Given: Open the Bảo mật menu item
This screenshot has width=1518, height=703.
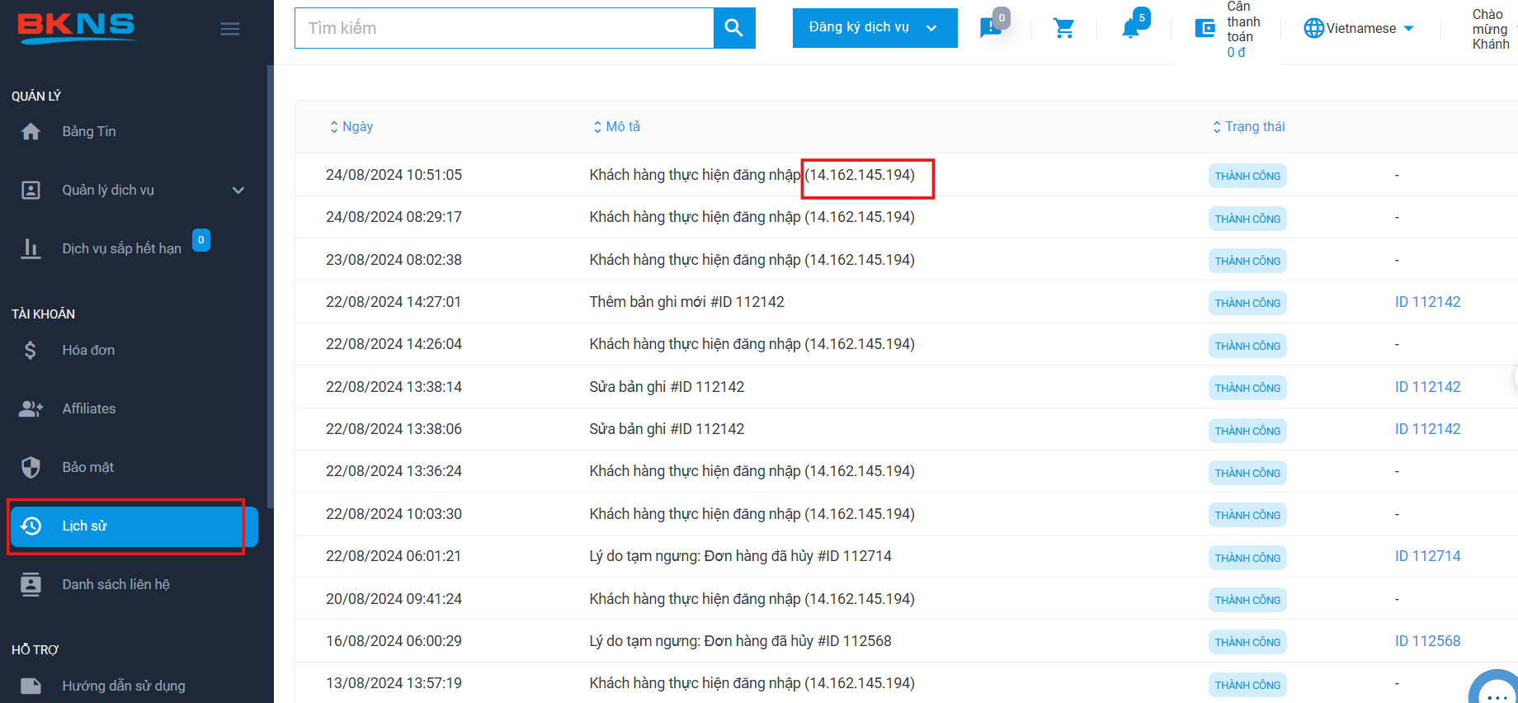Looking at the screenshot, I should click(87, 467).
